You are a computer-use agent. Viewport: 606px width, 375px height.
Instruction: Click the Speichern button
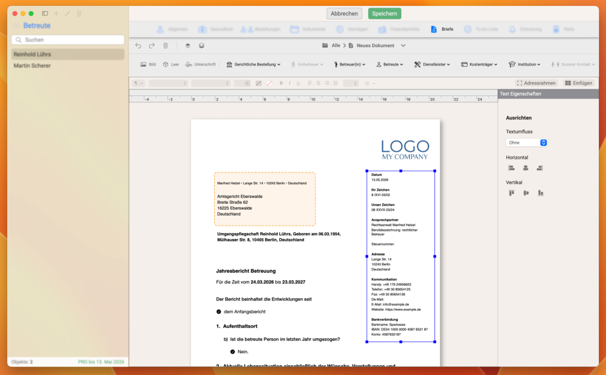pyautogui.click(x=385, y=14)
